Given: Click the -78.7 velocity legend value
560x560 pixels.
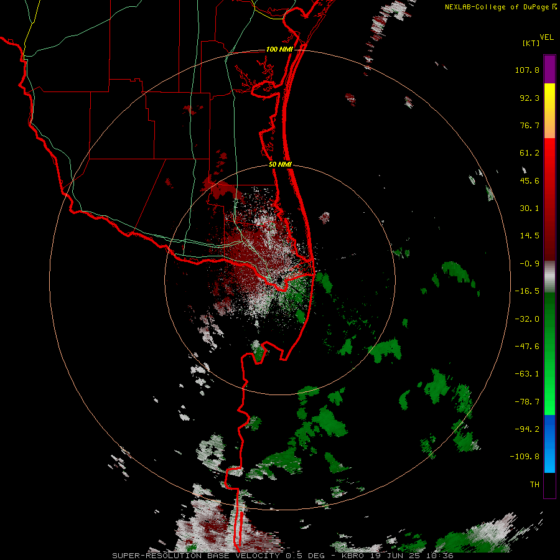Looking at the screenshot, I should (527, 402).
